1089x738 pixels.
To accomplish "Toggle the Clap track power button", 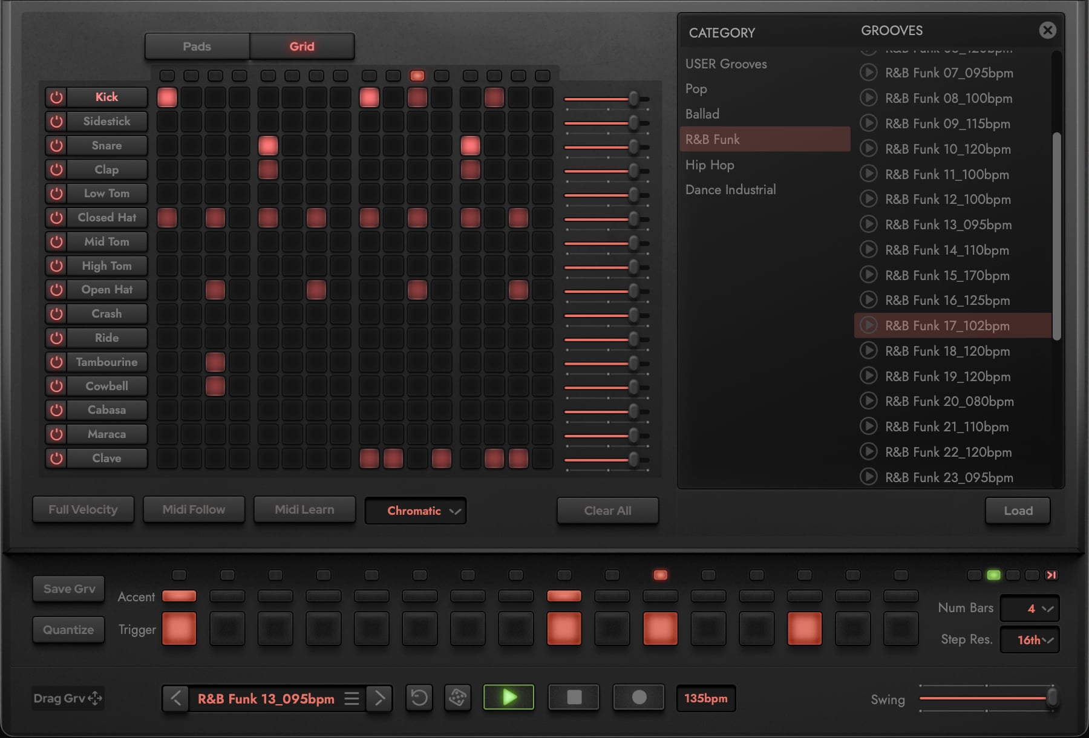I will pos(56,170).
